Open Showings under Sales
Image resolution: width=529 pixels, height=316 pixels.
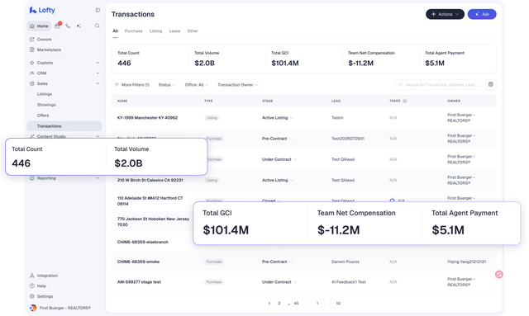pos(46,105)
